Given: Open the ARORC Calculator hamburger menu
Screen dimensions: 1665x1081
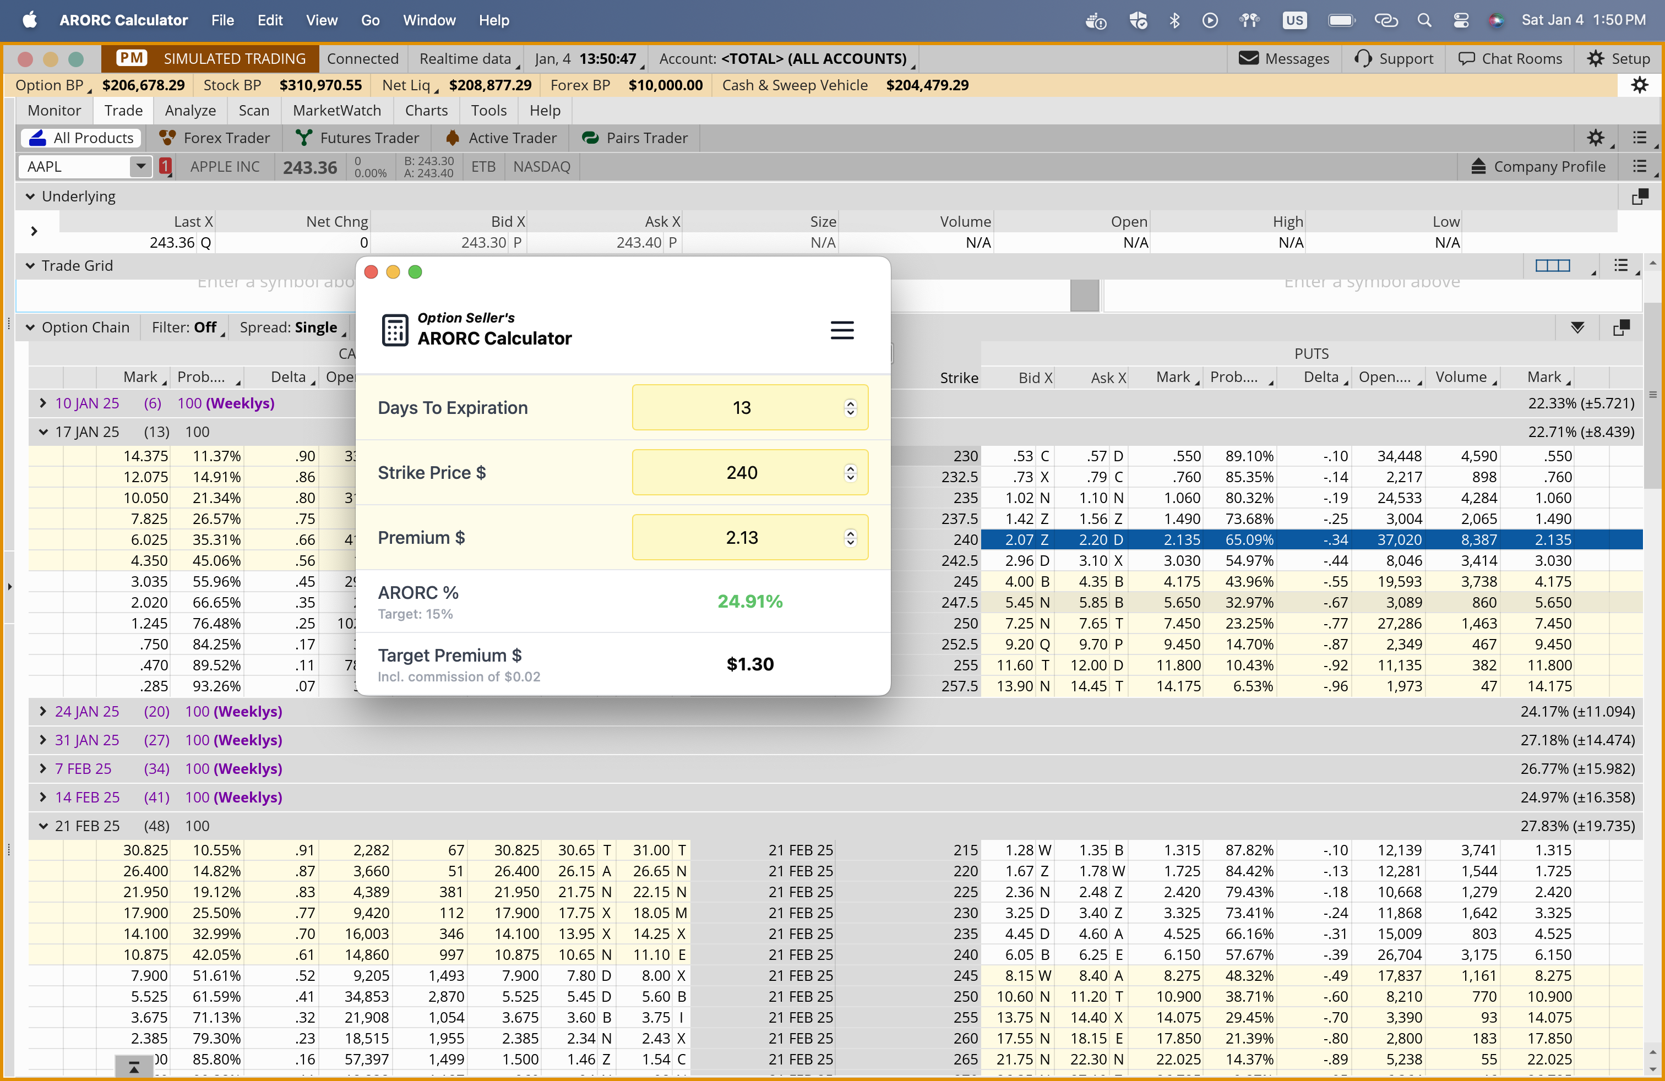Looking at the screenshot, I should (842, 329).
